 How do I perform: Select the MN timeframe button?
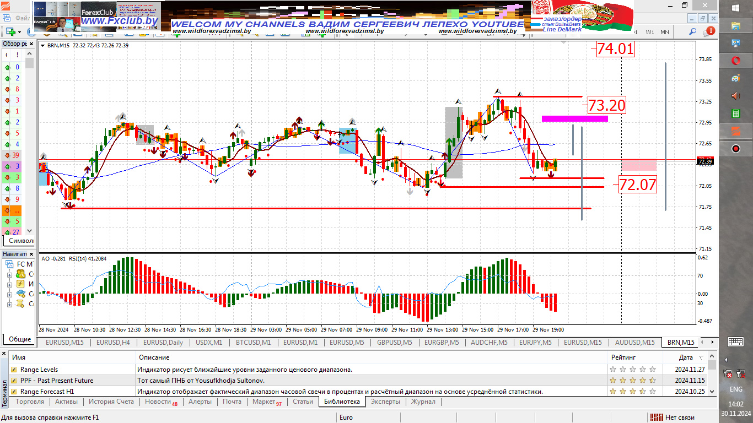665,32
